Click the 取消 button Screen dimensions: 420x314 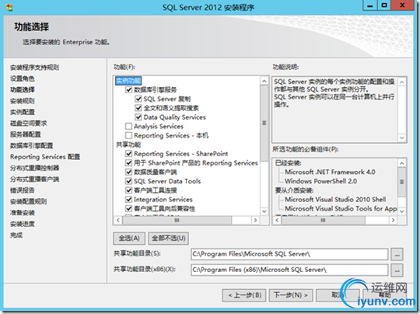click(x=338, y=295)
